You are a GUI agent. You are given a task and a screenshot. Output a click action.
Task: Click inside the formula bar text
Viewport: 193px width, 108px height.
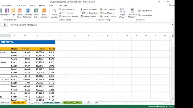24,25
